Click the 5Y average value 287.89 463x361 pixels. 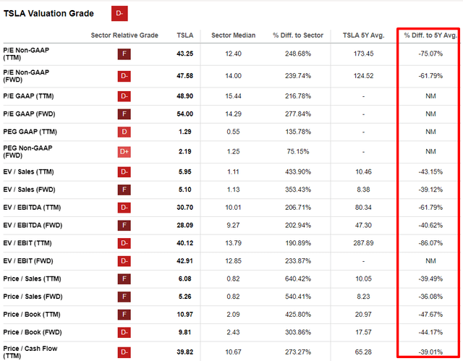click(x=363, y=243)
